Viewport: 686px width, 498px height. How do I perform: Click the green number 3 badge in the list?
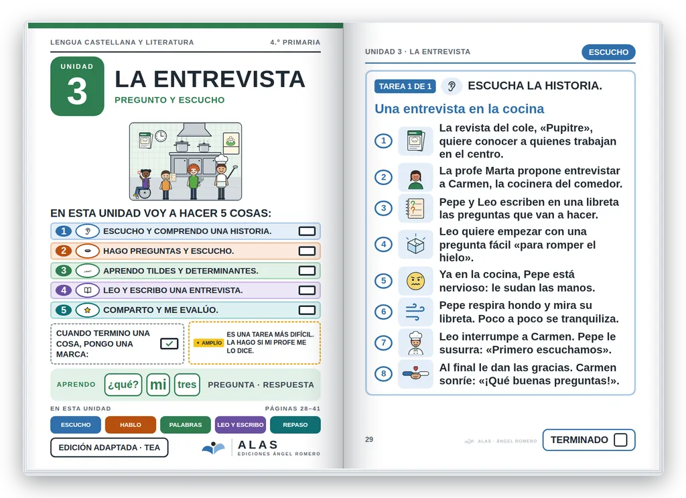64,271
